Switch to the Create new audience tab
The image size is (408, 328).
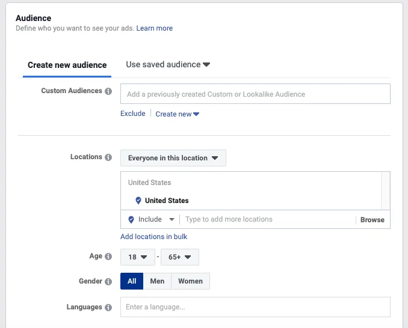67,65
